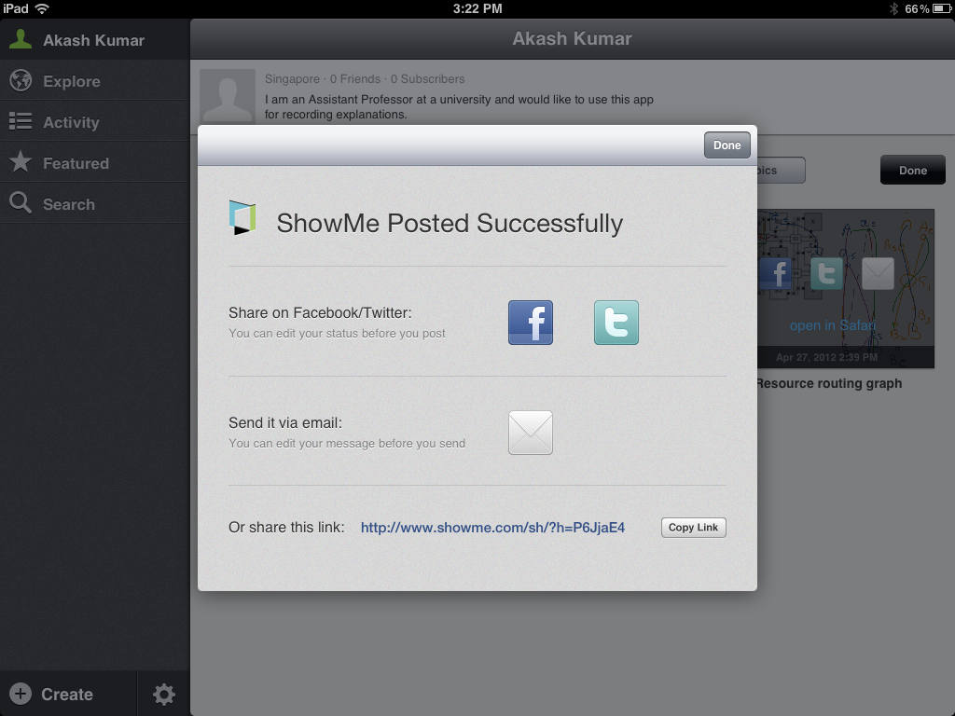Tap Facebook icon on the ShowMe thumbnail
This screenshot has width=955, height=716.
point(775,273)
